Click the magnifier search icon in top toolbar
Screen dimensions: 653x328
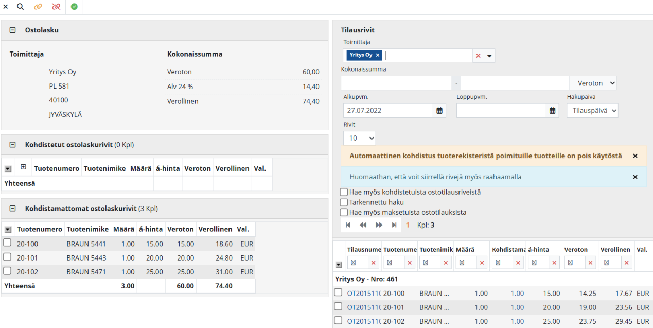pos(21,7)
